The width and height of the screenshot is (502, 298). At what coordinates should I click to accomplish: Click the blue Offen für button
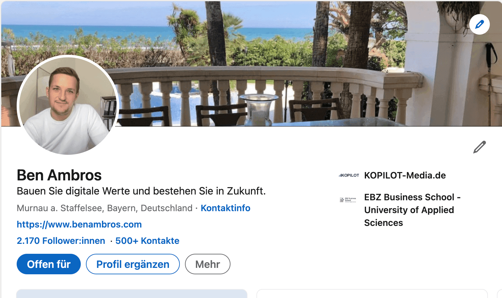tap(48, 264)
